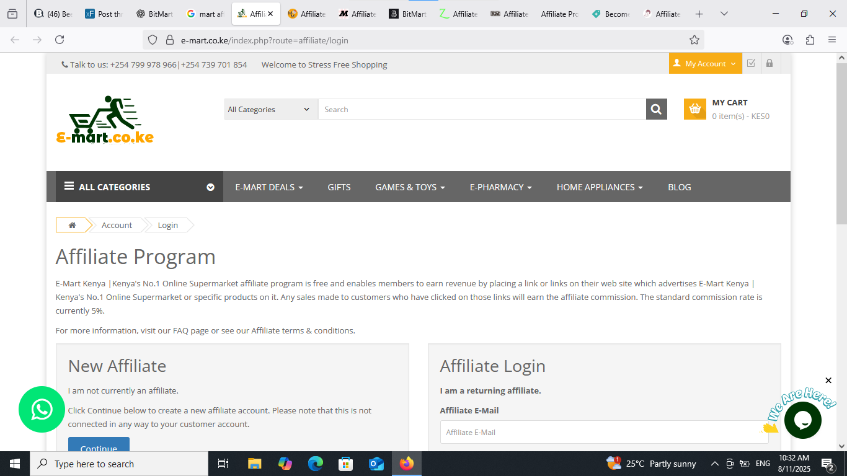Switch to the 'Post thr' browser tab
Image resolution: width=847 pixels, height=476 pixels.
pos(104,14)
